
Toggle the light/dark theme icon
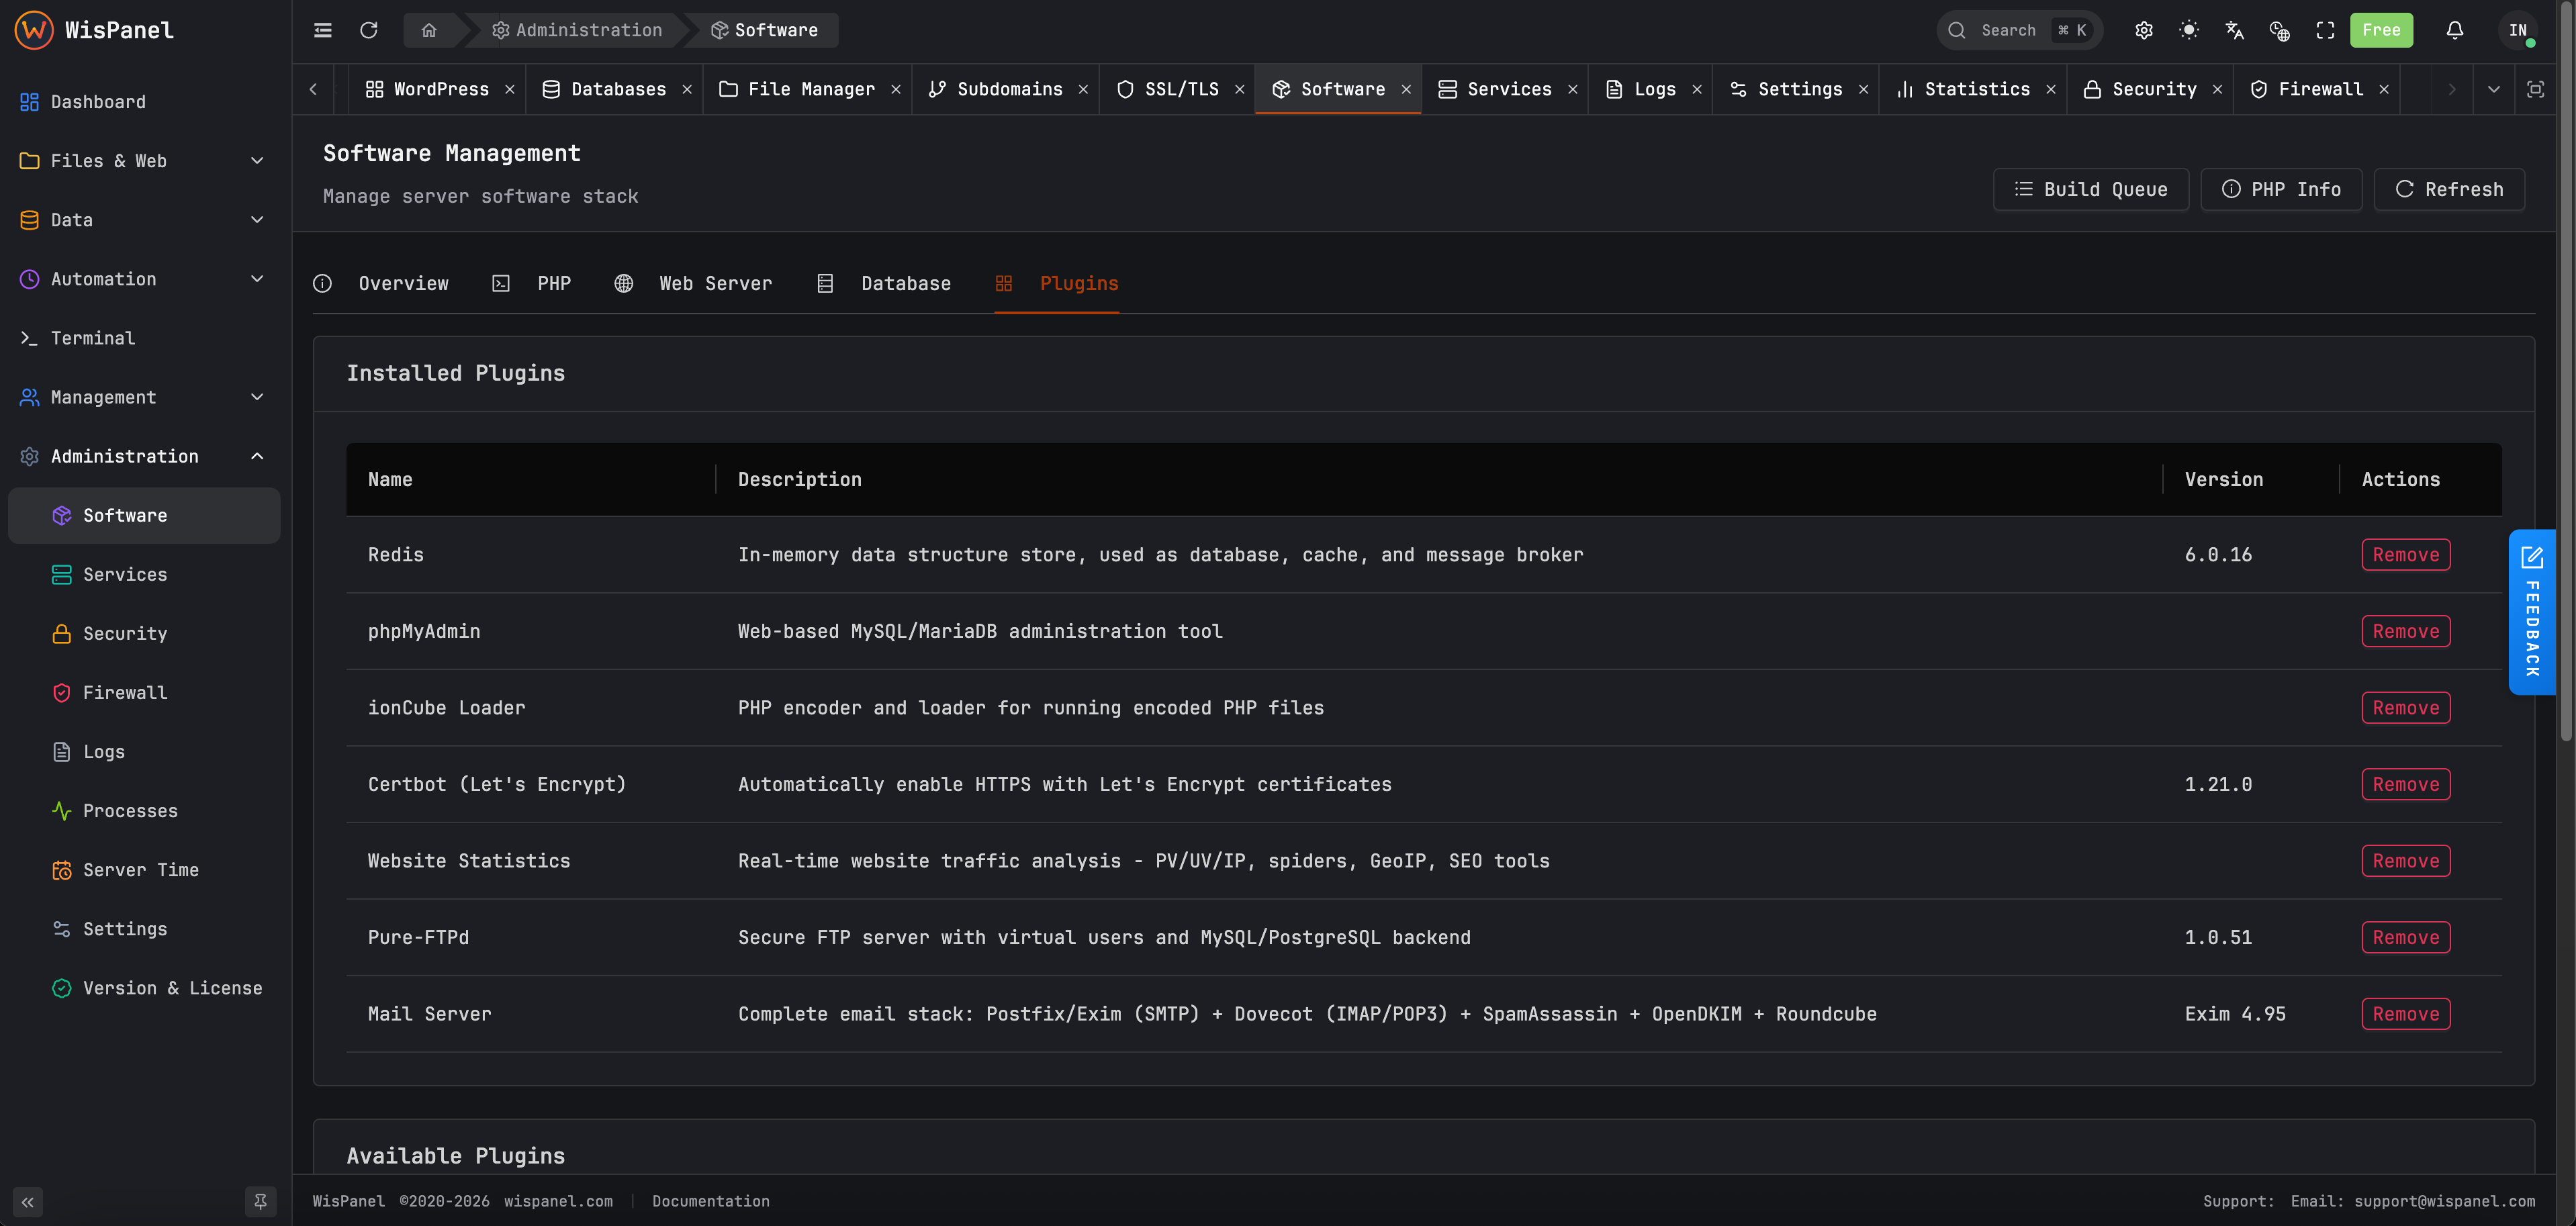click(x=2189, y=30)
